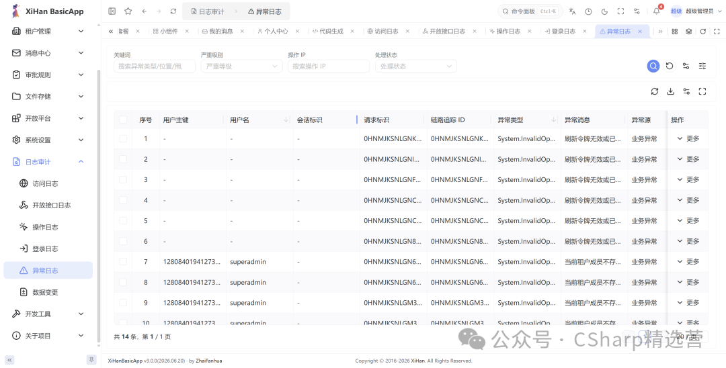Expand 消息中心 sidebar menu
The width and height of the screenshot is (726, 368).
(48, 53)
